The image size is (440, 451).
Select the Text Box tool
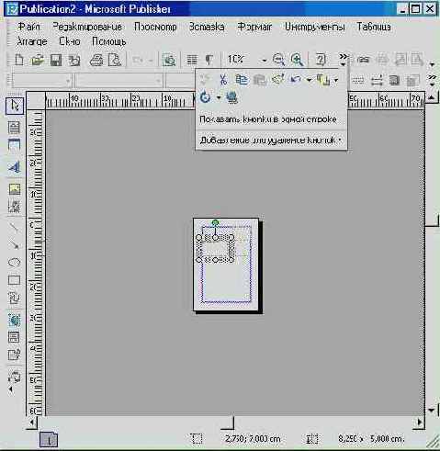[14, 127]
